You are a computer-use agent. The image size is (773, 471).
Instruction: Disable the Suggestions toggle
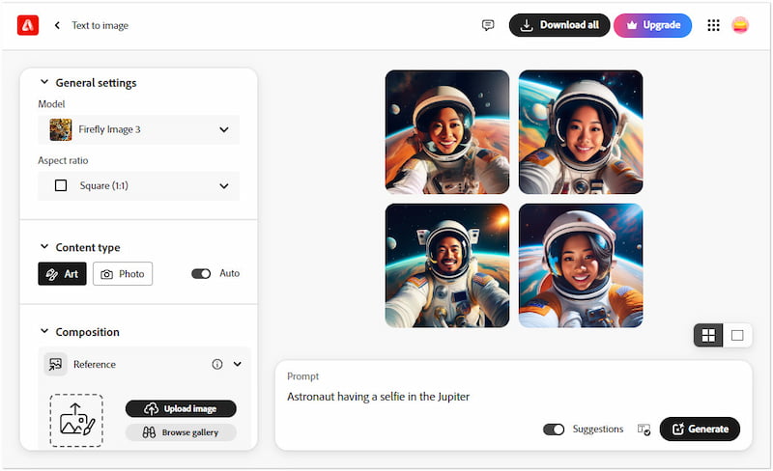tap(554, 429)
